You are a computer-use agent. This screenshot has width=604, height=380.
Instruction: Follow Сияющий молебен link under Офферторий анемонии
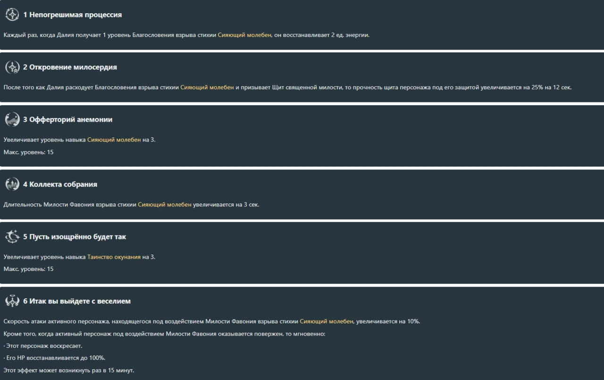pos(114,140)
